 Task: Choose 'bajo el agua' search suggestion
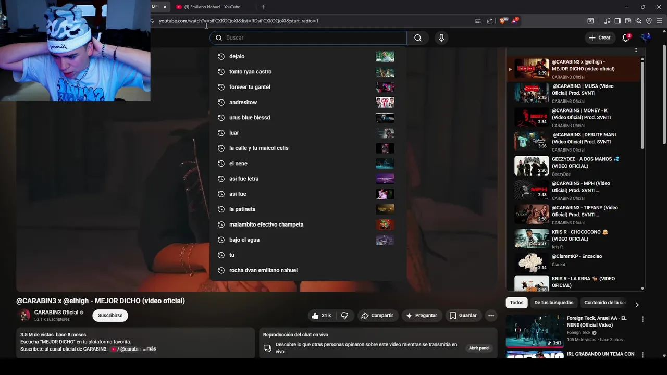point(308,240)
